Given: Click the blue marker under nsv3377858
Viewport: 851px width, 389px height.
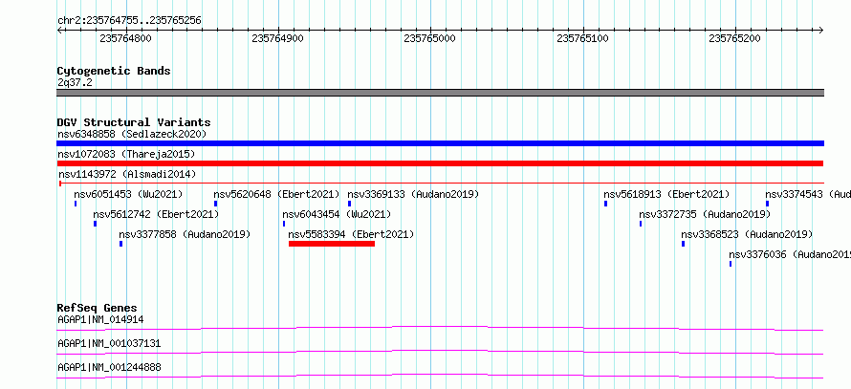Looking at the screenshot, I should 121,244.
